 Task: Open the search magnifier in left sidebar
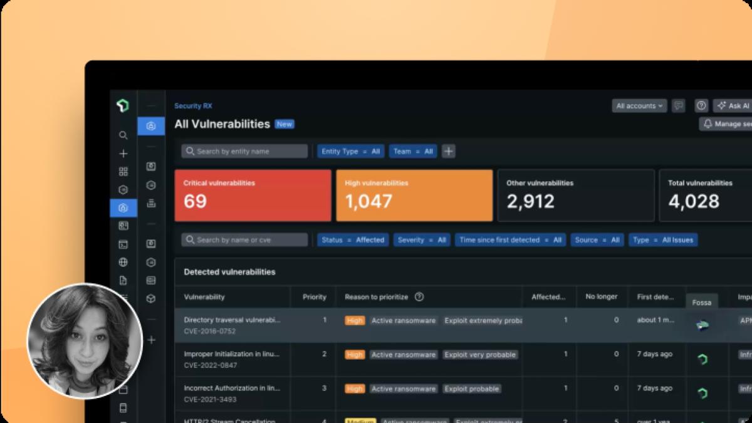123,135
